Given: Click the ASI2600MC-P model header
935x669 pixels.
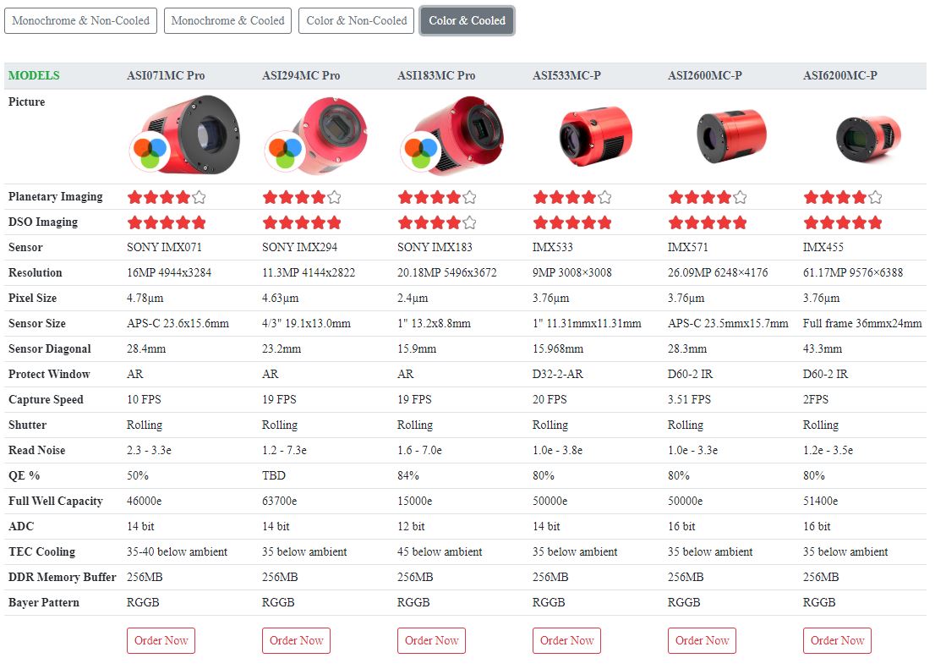Looking at the screenshot, I should click(x=705, y=76).
